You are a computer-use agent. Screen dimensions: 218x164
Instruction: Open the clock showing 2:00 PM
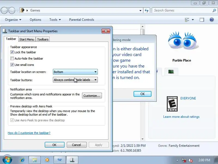204,160
